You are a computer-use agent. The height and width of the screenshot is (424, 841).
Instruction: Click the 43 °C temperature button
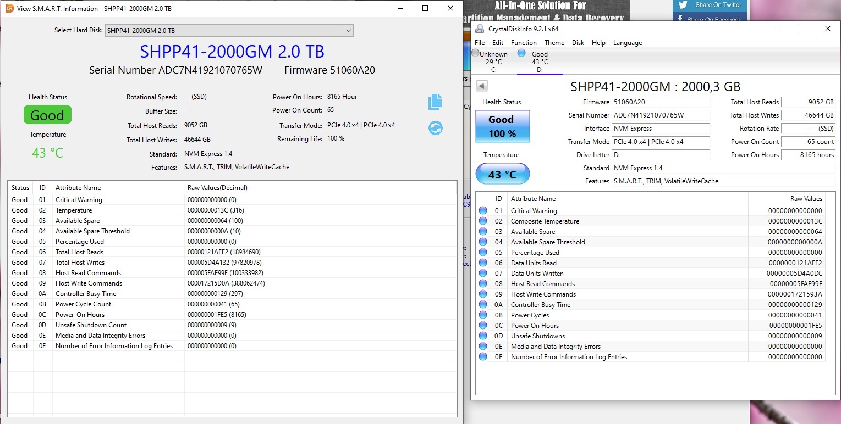pos(502,174)
